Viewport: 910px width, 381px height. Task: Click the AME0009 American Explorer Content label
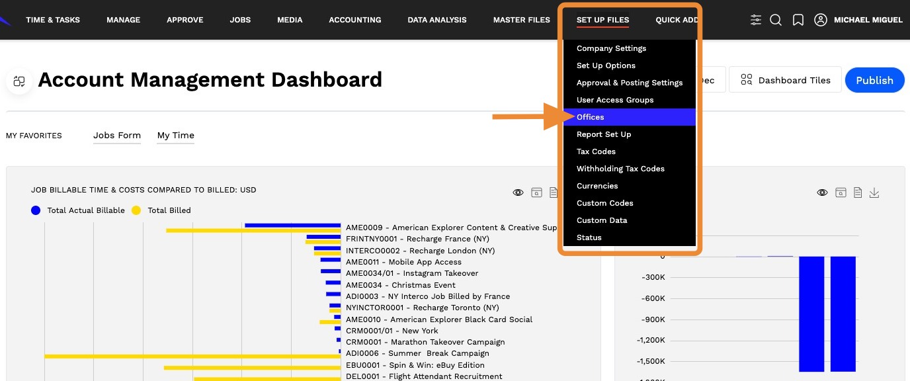coord(452,228)
